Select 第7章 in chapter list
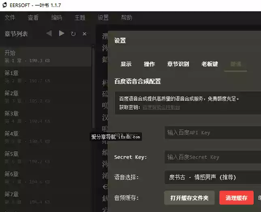 point(46,198)
